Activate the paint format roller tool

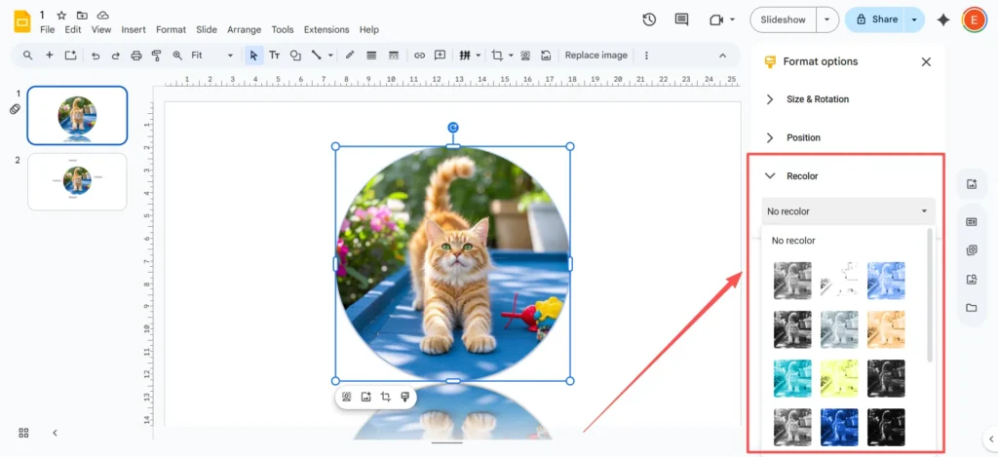tap(157, 56)
